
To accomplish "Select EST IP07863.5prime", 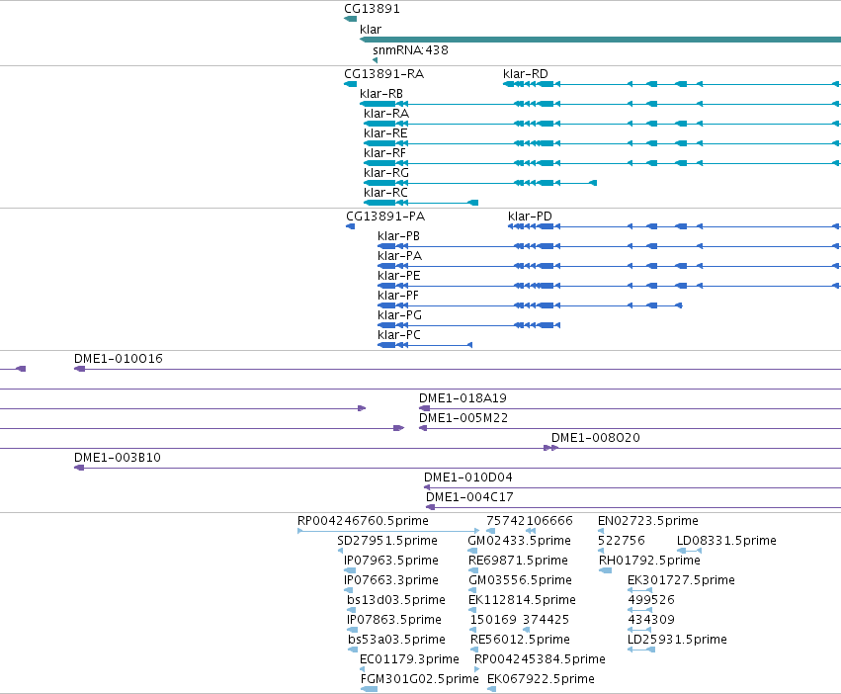I will point(394,620).
